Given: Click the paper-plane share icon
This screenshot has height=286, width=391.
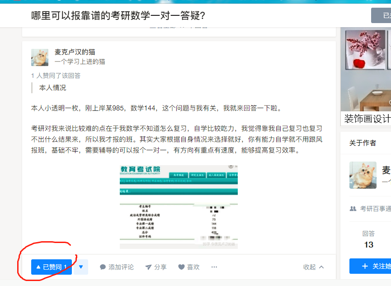Looking at the screenshot, I should point(148,267).
